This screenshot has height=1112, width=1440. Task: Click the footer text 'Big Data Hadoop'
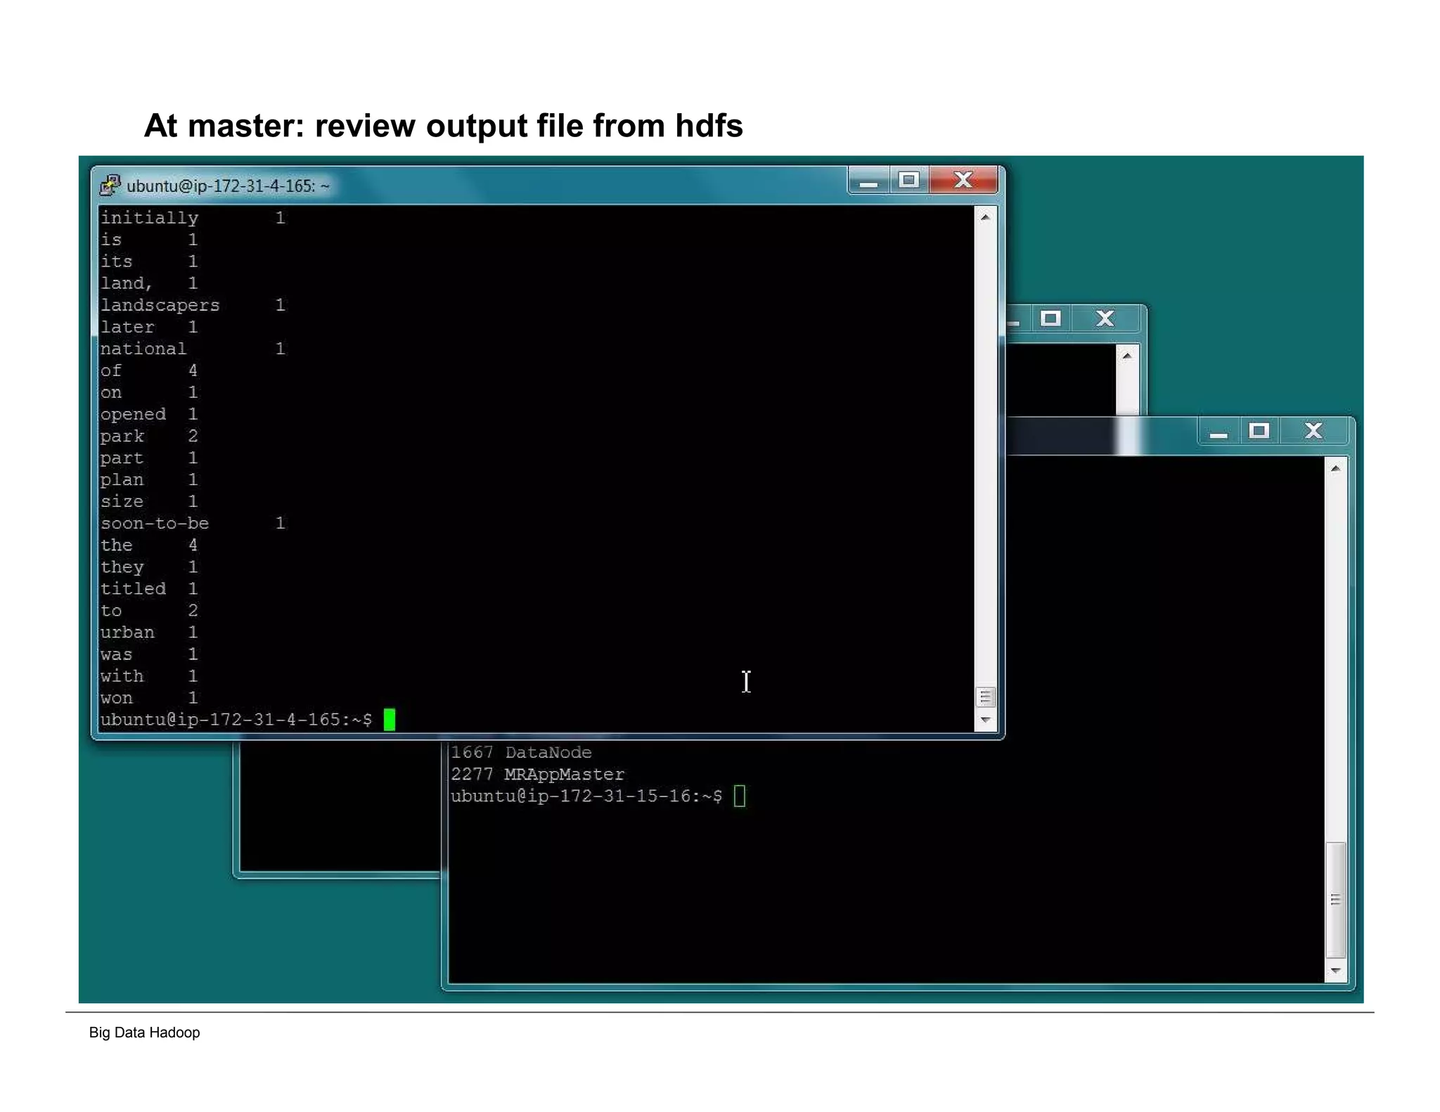coord(144,1033)
